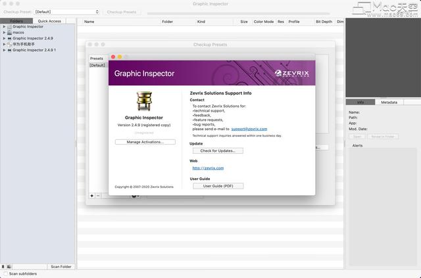Open the Checkup Preset dropdown showing [Default]
The width and height of the screenshot is (421, 278).
(66, 12)
